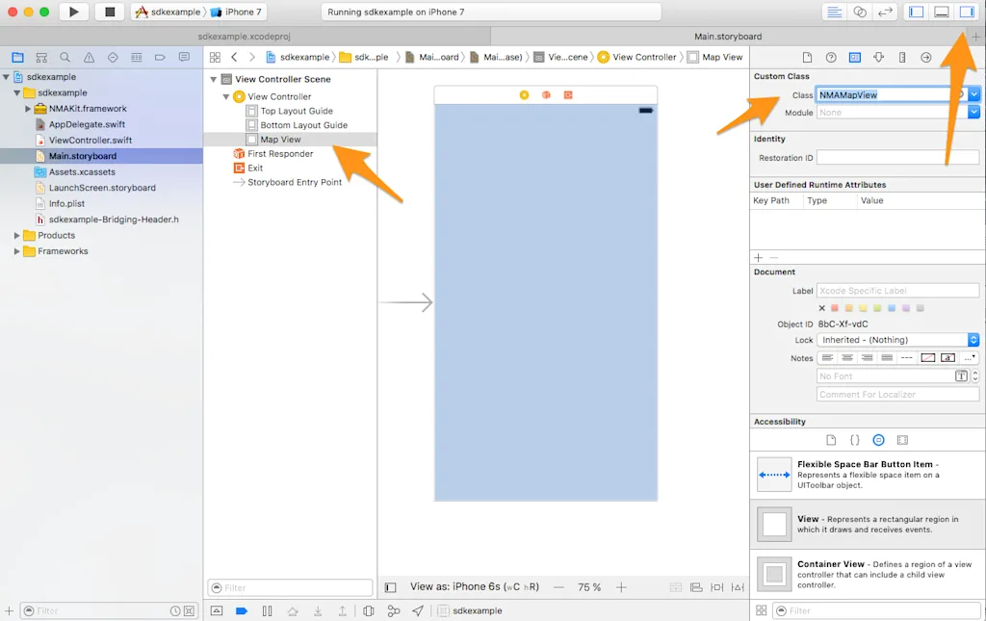Go forward in editor history
The width and height of the screenshot is (986, 621).
click(x=252, y=57)
